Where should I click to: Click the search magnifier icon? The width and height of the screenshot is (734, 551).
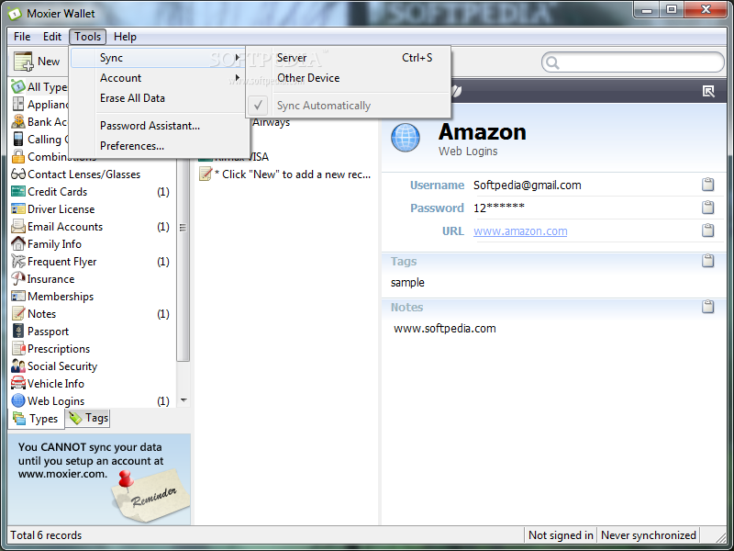tap(553, 62)
